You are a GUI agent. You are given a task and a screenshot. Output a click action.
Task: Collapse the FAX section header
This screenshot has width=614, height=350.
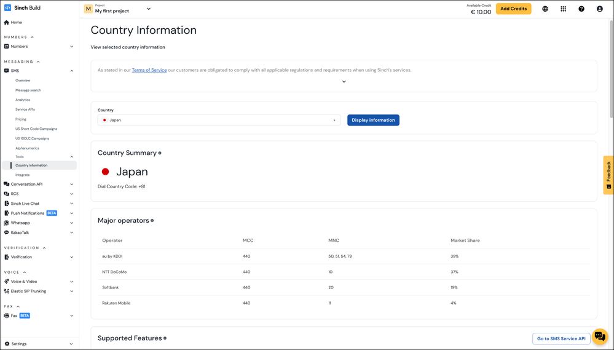click(12, 306)
